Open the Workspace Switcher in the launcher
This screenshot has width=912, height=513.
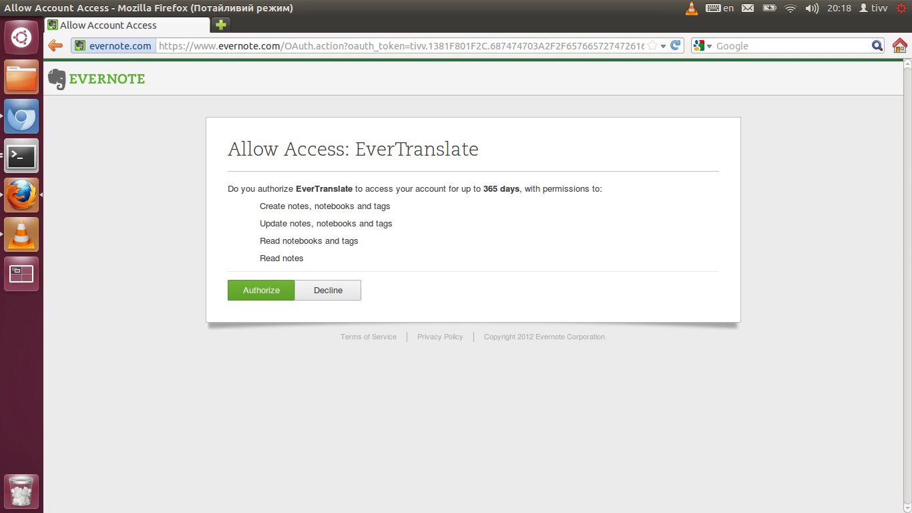tap(21, 274)
